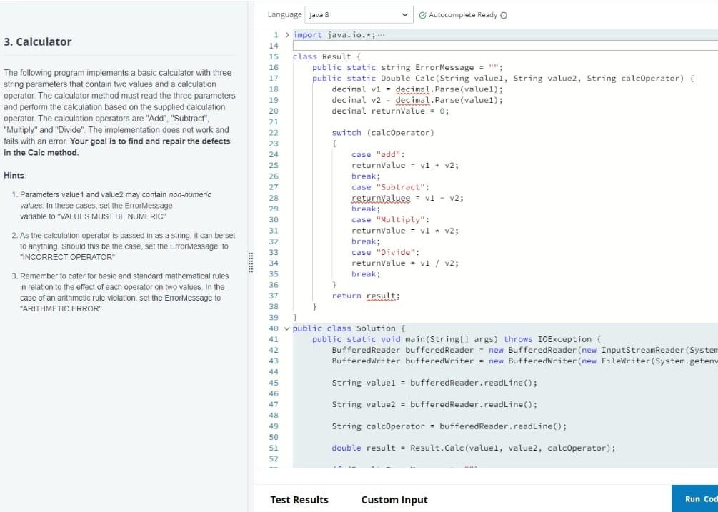Click the misspelled returnValuee on line 28
This screenshot has height=512, width=718.
pos(381,198)
